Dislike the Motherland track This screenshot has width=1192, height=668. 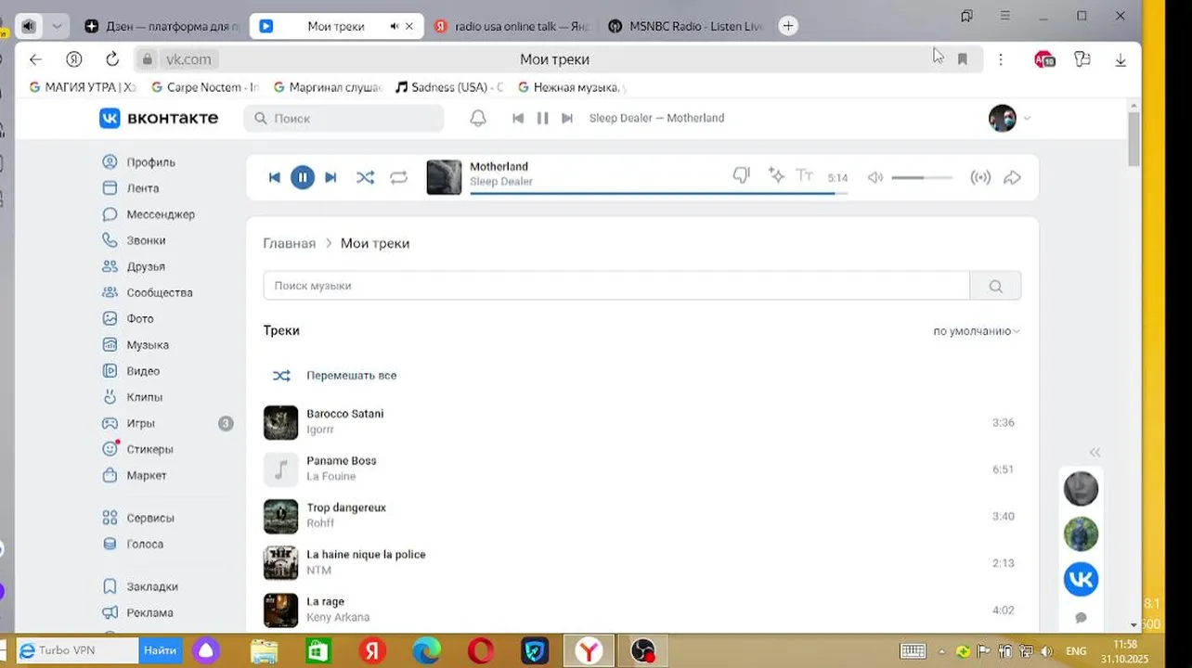click(x=741, y=175)
